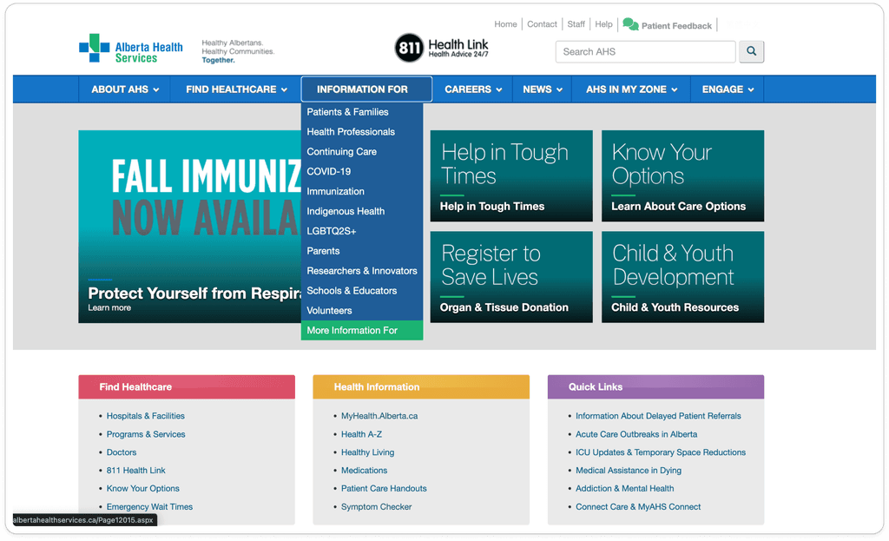Viewport: 889px width, 541px height.
Task: Open the Health A-Z link
Action: point(362,434)
